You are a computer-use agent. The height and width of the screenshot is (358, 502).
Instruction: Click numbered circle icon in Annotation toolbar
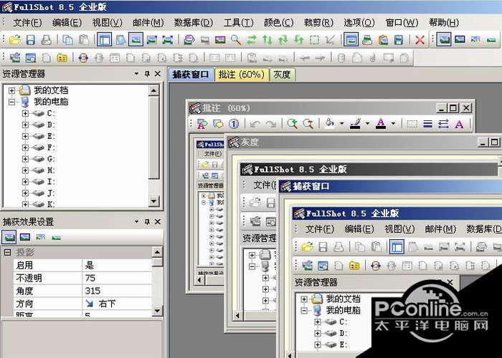(x=234, y=124)
